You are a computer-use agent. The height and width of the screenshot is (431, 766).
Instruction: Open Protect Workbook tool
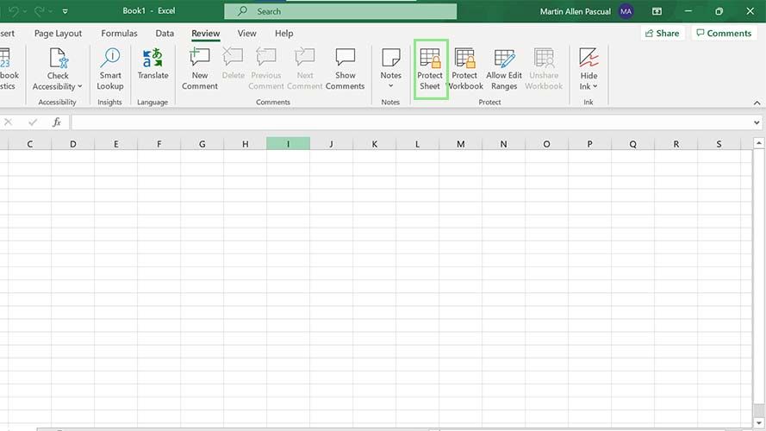(464, 69)
